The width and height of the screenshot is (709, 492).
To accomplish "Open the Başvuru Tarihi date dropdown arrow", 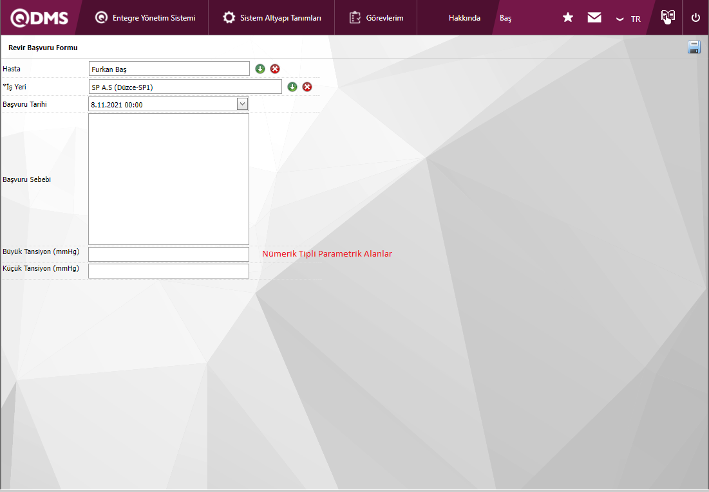I will click(x=242, y=104).
